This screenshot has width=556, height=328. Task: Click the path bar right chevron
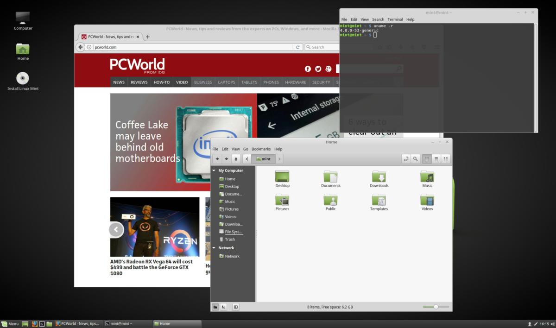tap(279, 159)
